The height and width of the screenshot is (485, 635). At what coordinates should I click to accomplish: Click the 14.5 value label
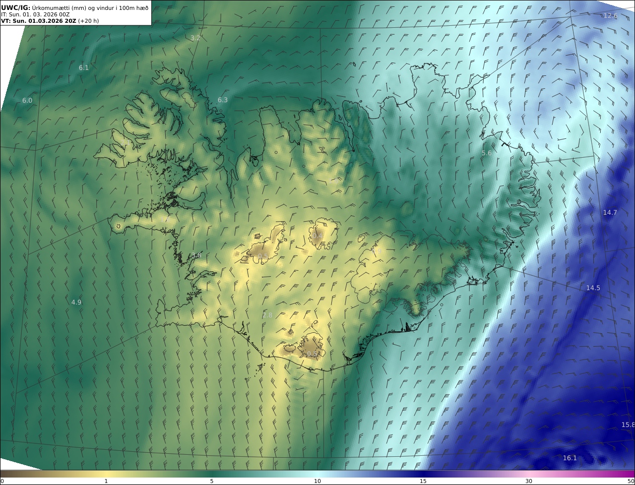click(x=593, y=288)
